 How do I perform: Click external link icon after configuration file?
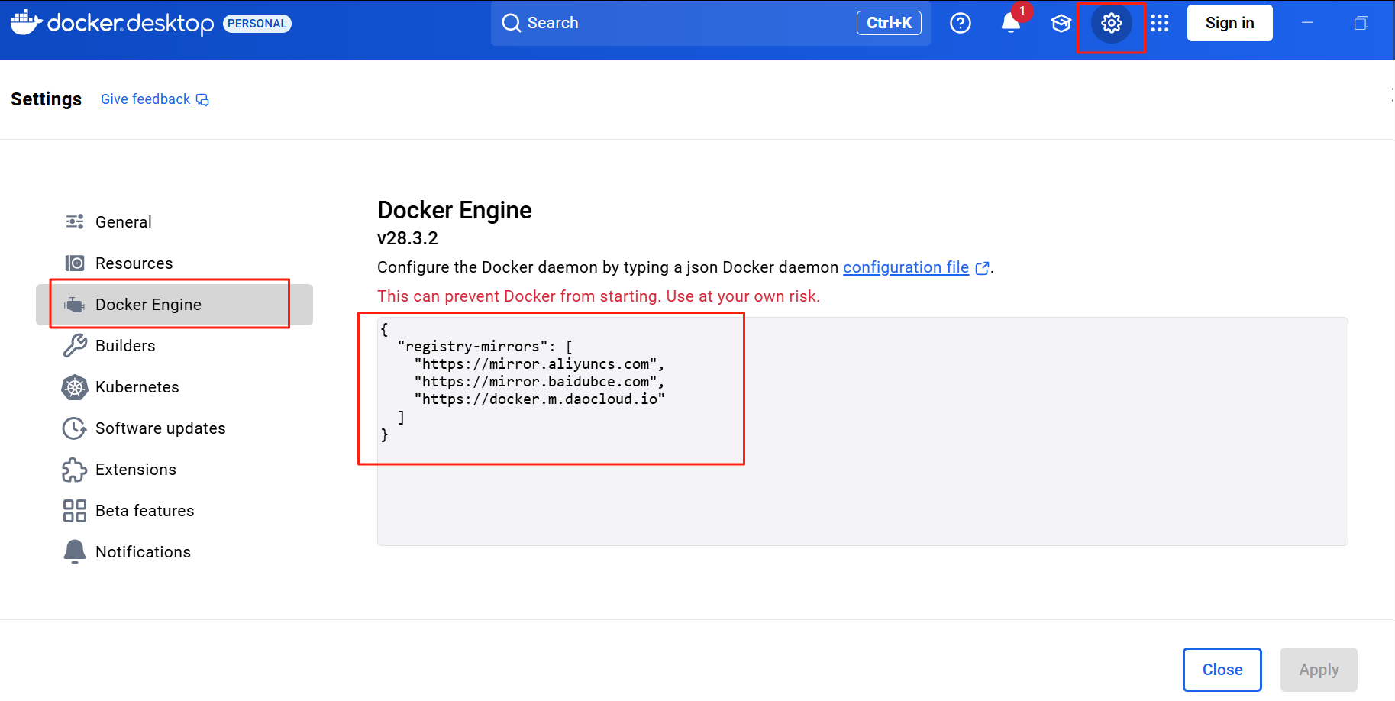pyautogui.click(x=983, y=268)
